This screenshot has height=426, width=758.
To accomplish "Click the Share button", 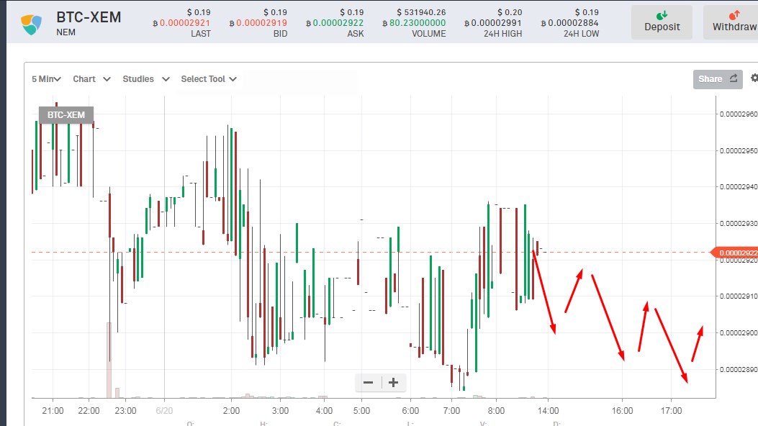I will [718, 78].
